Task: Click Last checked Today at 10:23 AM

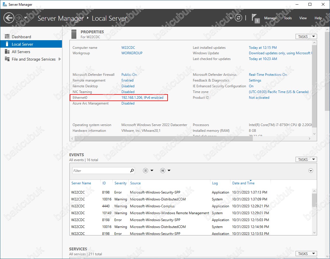Action: (263, 59)
